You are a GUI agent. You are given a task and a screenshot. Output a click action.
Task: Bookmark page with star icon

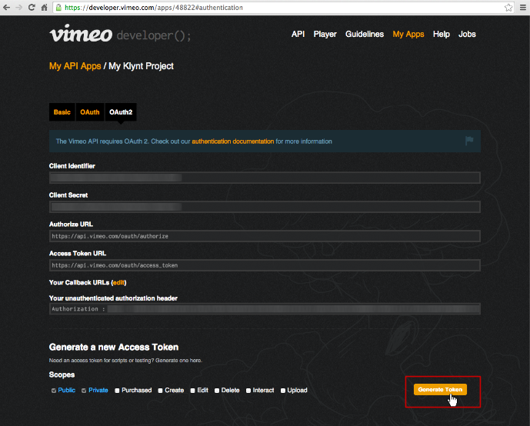pyautogui.click(x=508, y=8)
